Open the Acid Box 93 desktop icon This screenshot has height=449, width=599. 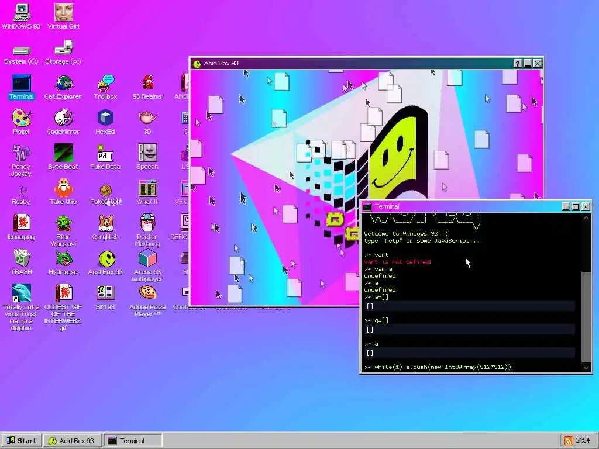click(105, 262)
